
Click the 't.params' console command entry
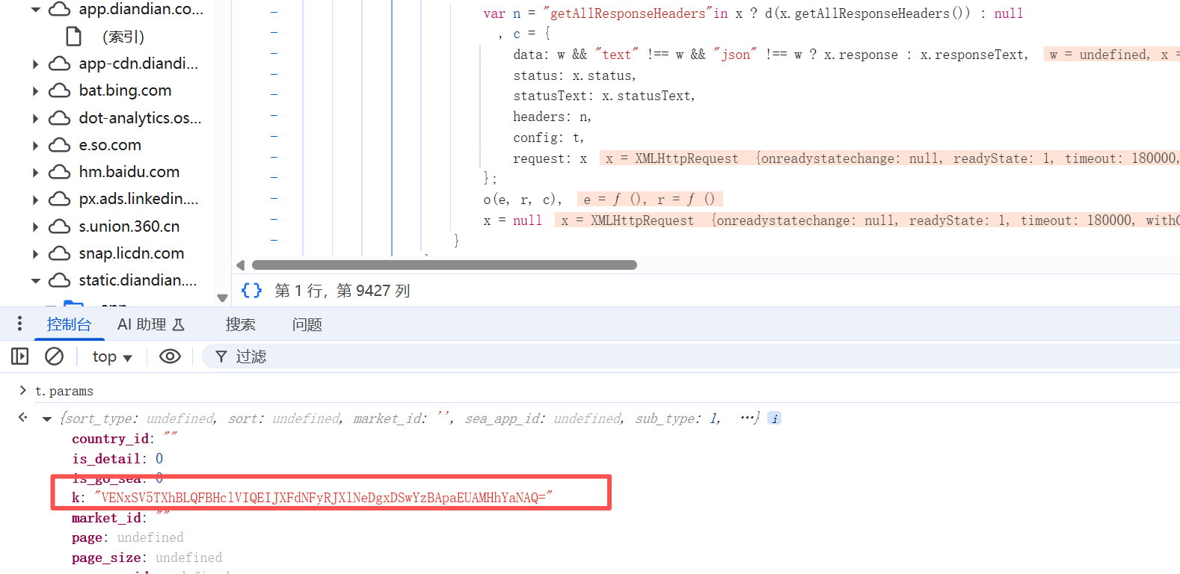pos(64,391)
